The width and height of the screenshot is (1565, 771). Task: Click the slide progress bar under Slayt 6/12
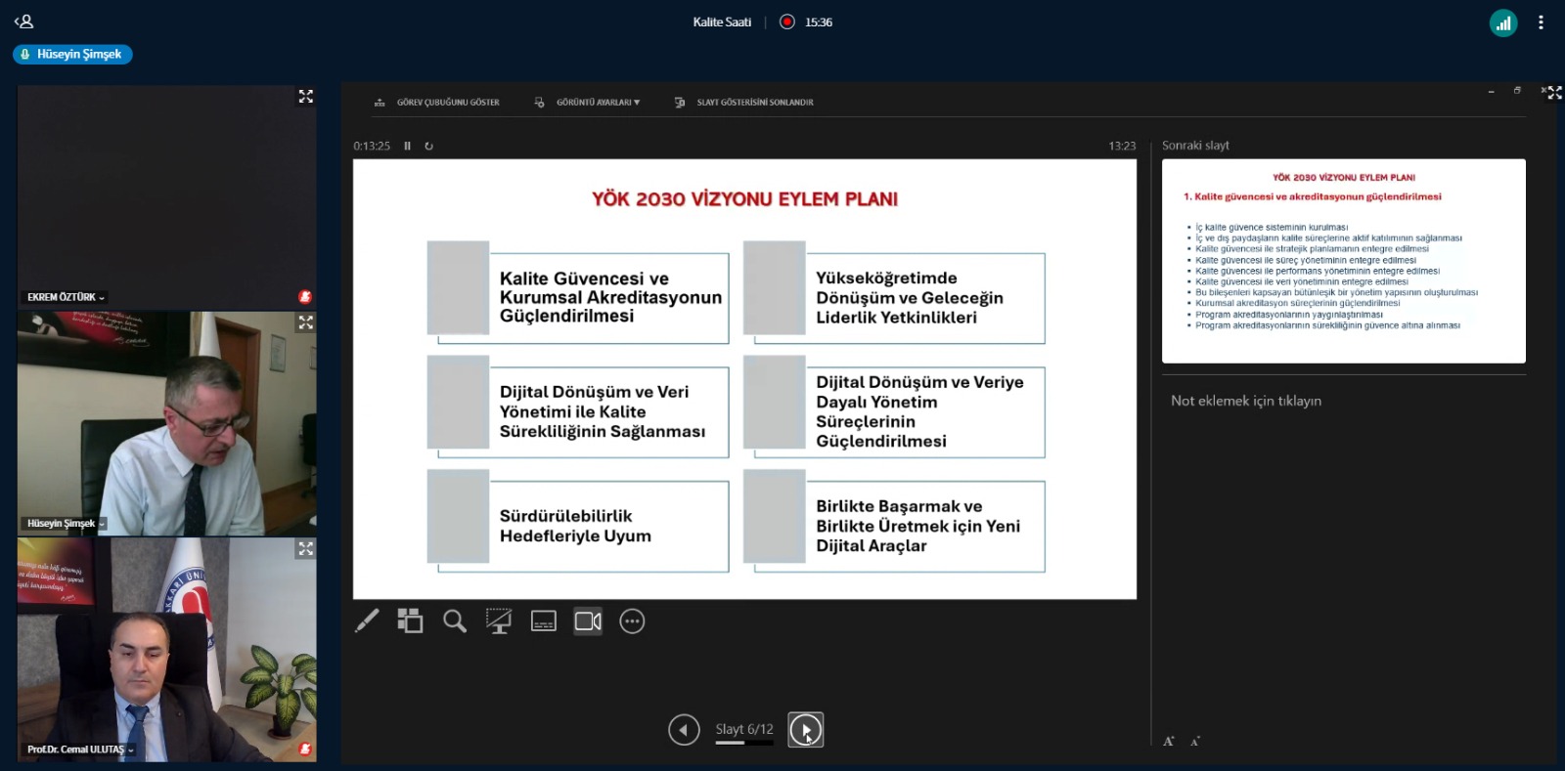(743, 744)
